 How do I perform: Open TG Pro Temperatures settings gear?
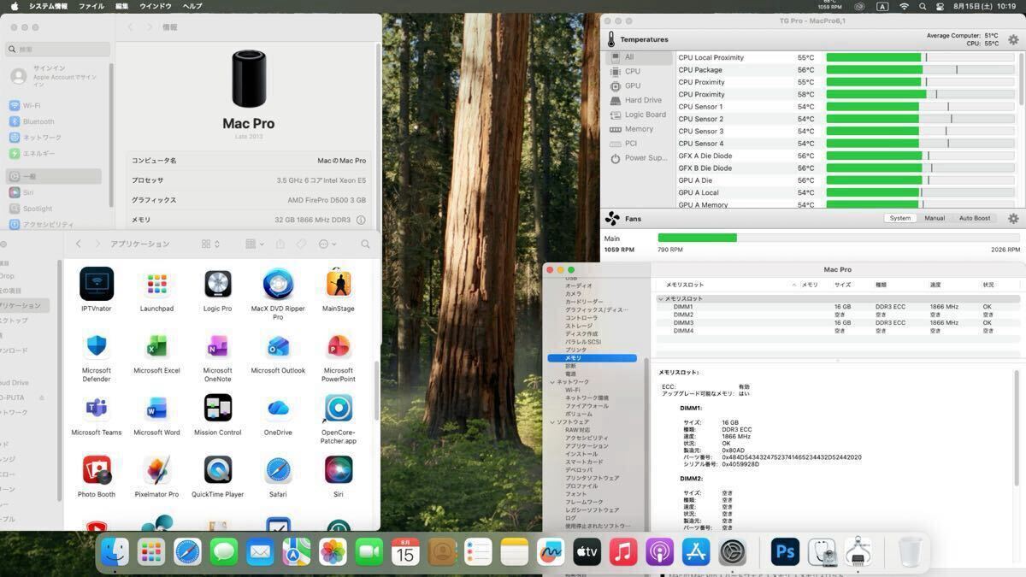(1013, 39)
